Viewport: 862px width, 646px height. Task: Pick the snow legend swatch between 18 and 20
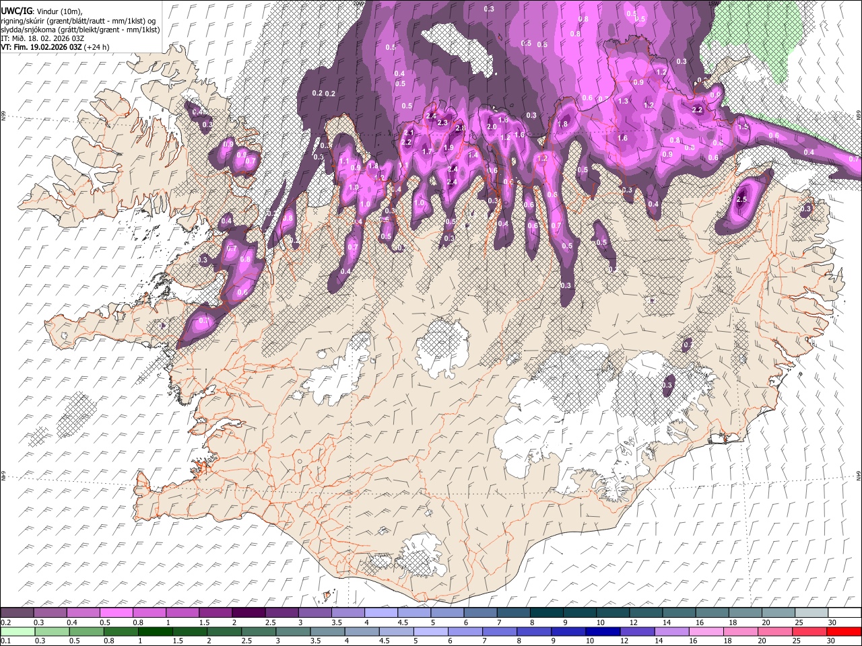744,612
